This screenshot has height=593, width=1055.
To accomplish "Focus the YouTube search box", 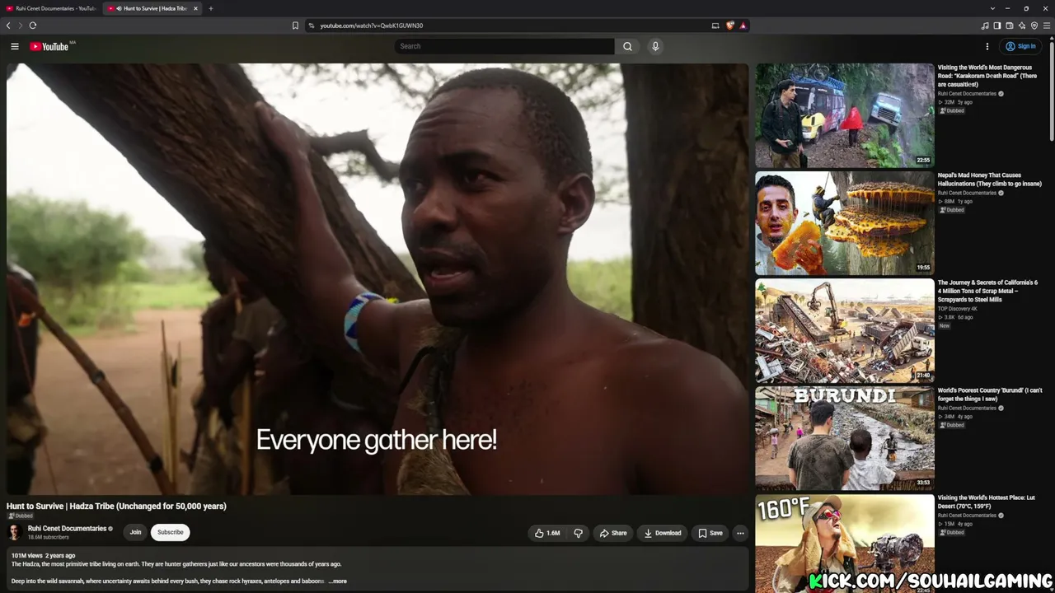I will click(504, 47).
